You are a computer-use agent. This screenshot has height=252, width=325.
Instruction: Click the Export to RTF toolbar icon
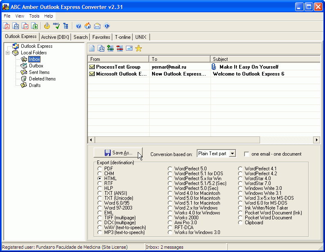(x=25, y=26)
